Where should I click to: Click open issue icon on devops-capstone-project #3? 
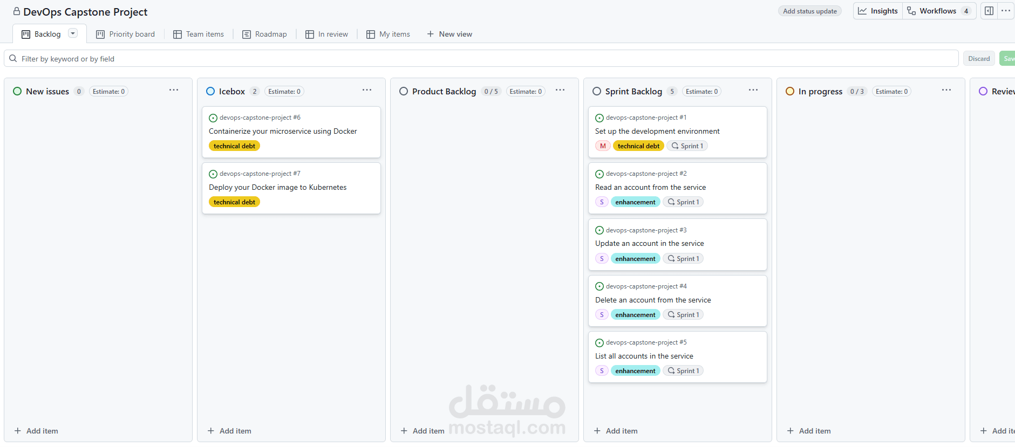[x=600, y=230]
